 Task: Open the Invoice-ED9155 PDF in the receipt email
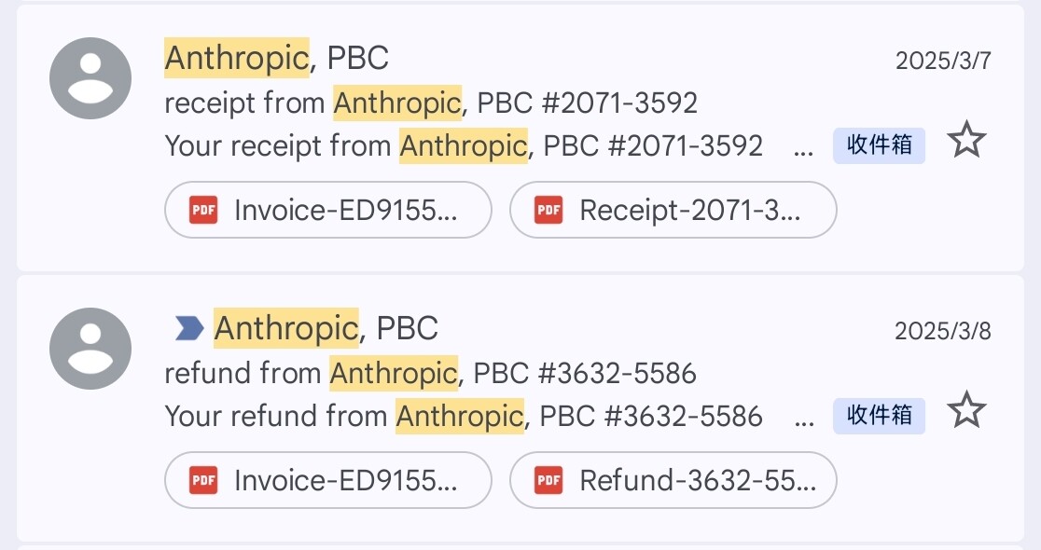(x=328, y=210)
